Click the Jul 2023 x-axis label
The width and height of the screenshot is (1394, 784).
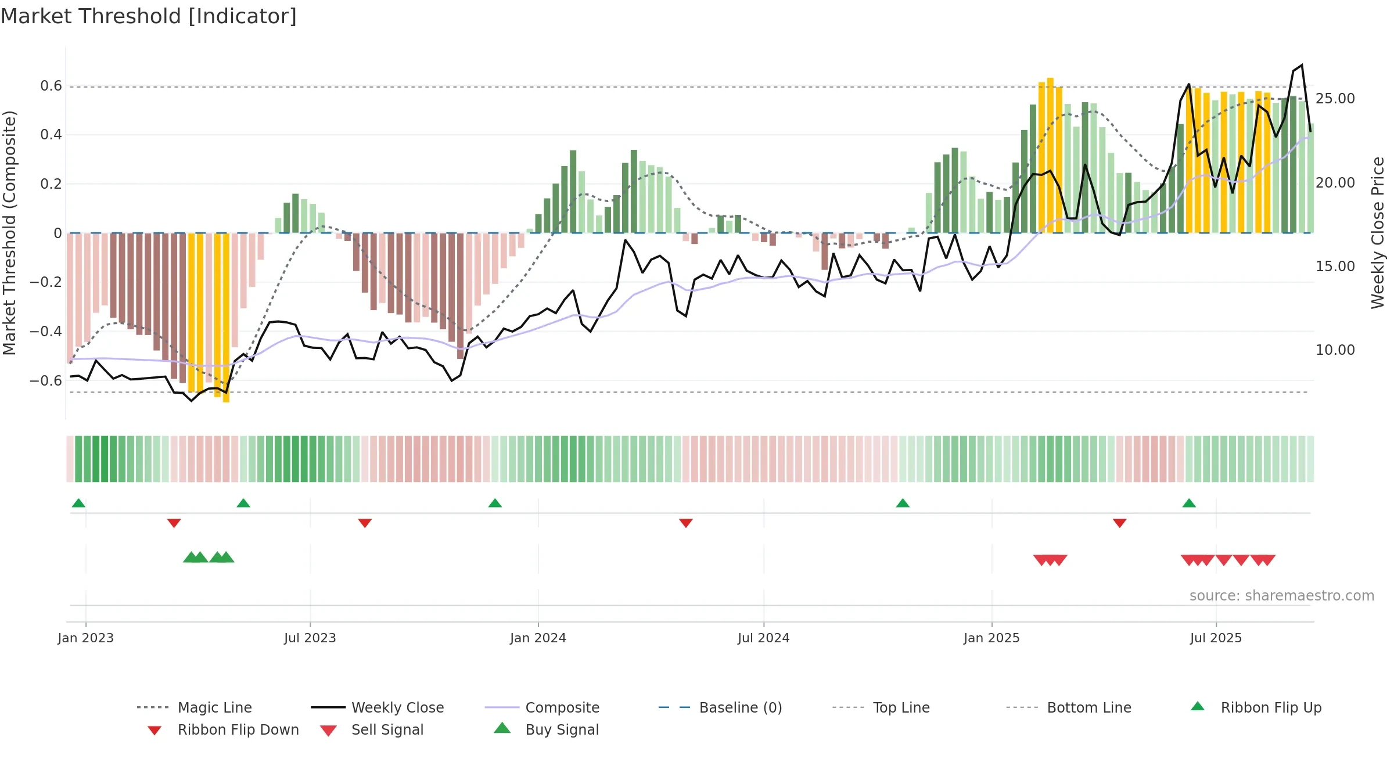(x=310, y=638)
